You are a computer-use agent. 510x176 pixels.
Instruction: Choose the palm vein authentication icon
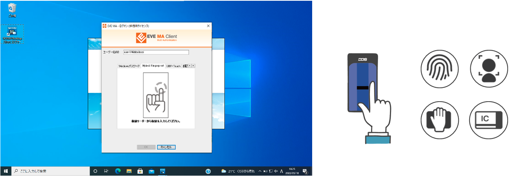[x=439, y=120]
